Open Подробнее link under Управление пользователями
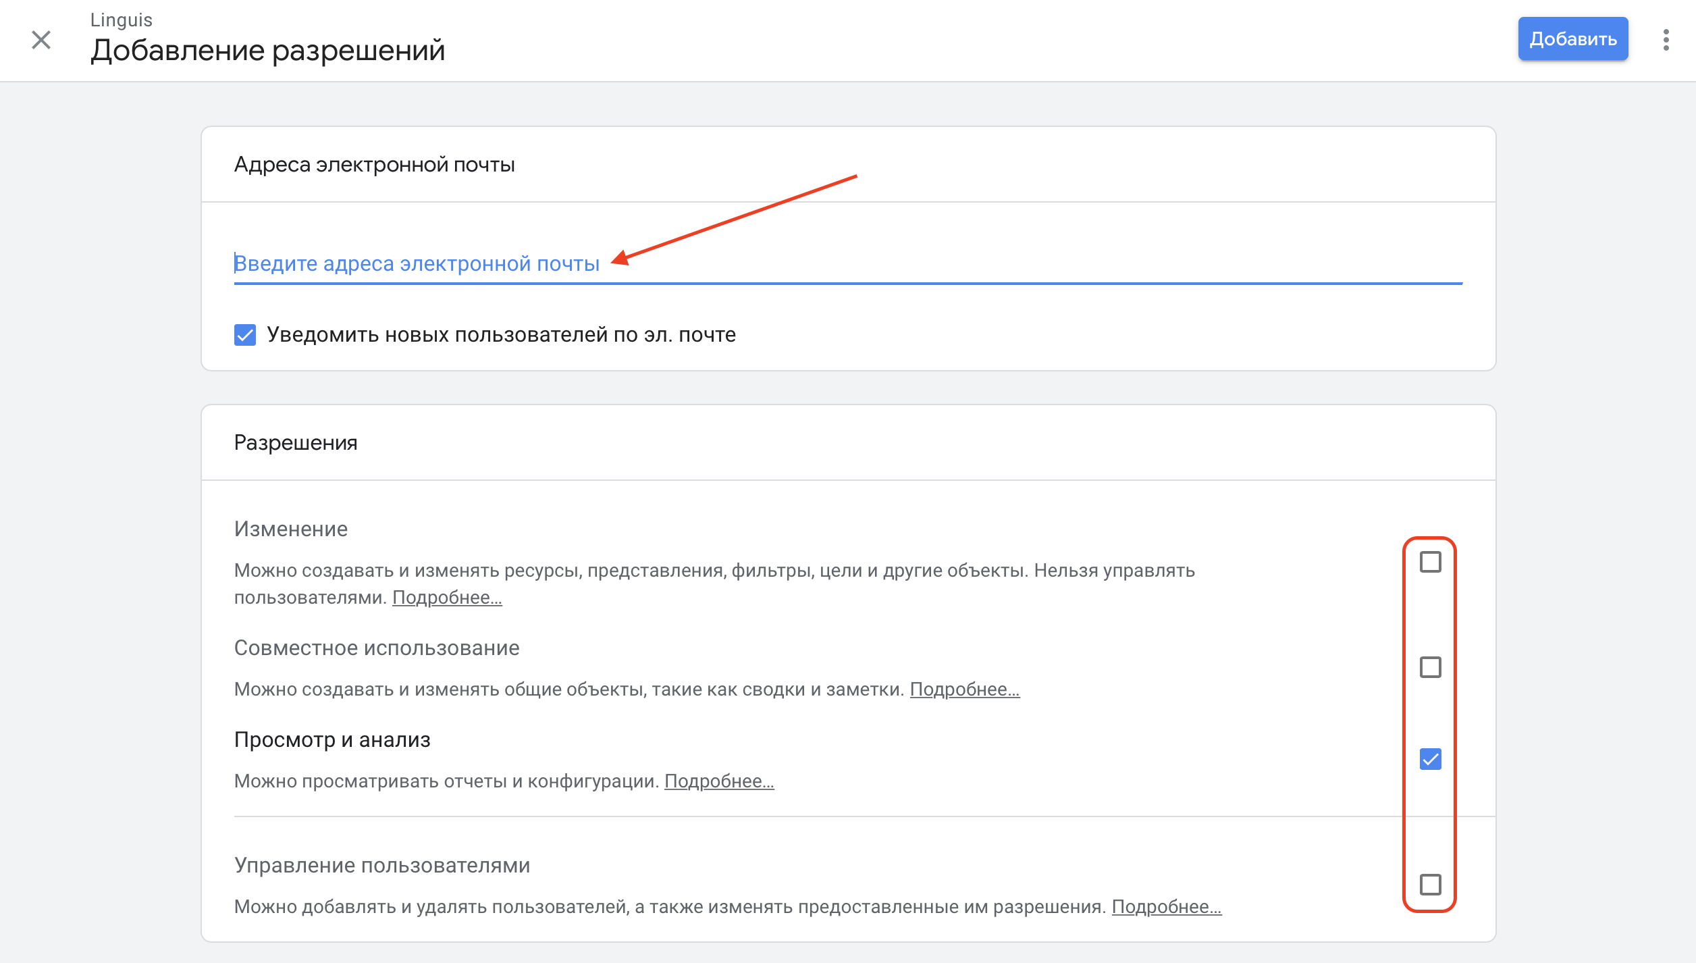Screen dimensions: 1696x963 1167,907
